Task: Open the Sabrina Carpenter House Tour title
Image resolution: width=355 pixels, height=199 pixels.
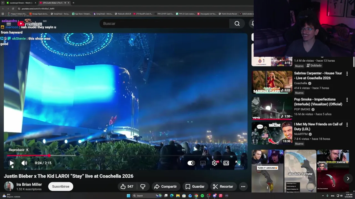Action: pyautogui.click(x=318, y=75)
